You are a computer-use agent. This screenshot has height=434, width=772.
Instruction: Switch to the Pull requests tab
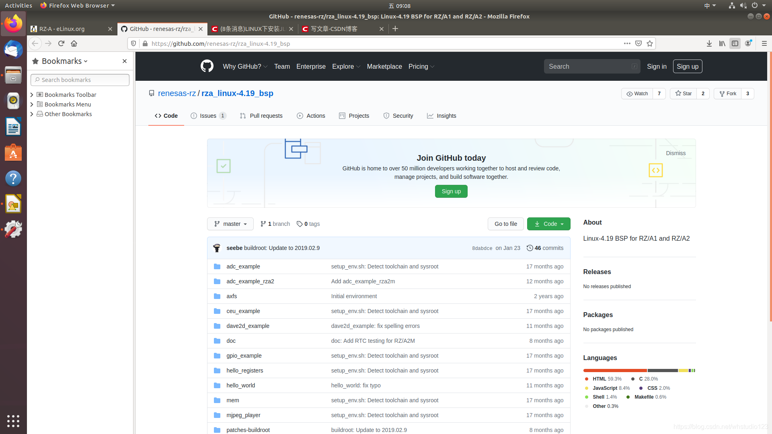tap(261, 116)
